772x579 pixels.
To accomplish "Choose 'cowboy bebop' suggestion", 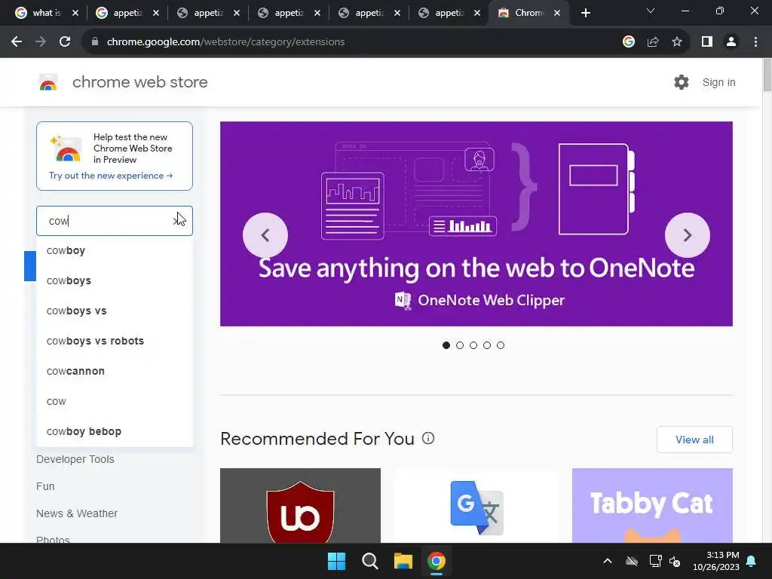I will click(115, 431).
